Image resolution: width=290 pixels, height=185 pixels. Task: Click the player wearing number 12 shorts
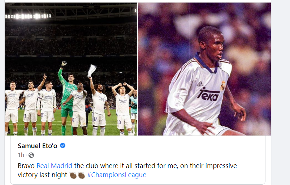tap(98, 106)
